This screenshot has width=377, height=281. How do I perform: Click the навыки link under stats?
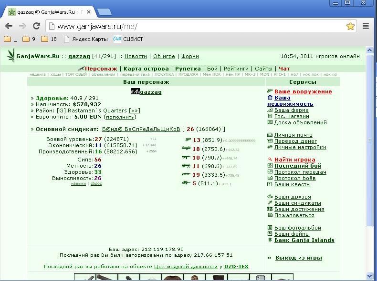(x=78, y=183)
